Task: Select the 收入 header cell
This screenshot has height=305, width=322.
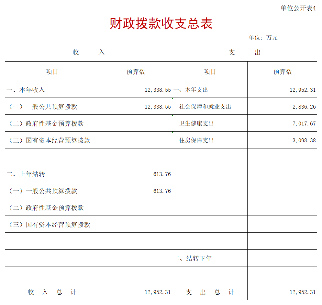Action: click(x=88, y=52)
